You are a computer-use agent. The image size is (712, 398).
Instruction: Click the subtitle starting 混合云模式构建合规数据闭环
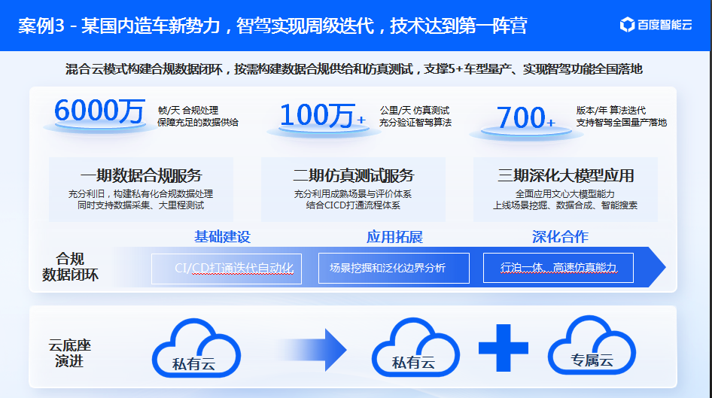point(354,69)
